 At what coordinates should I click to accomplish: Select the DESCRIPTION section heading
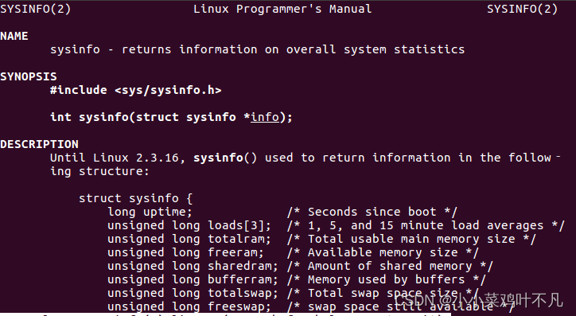click(39, 144)
